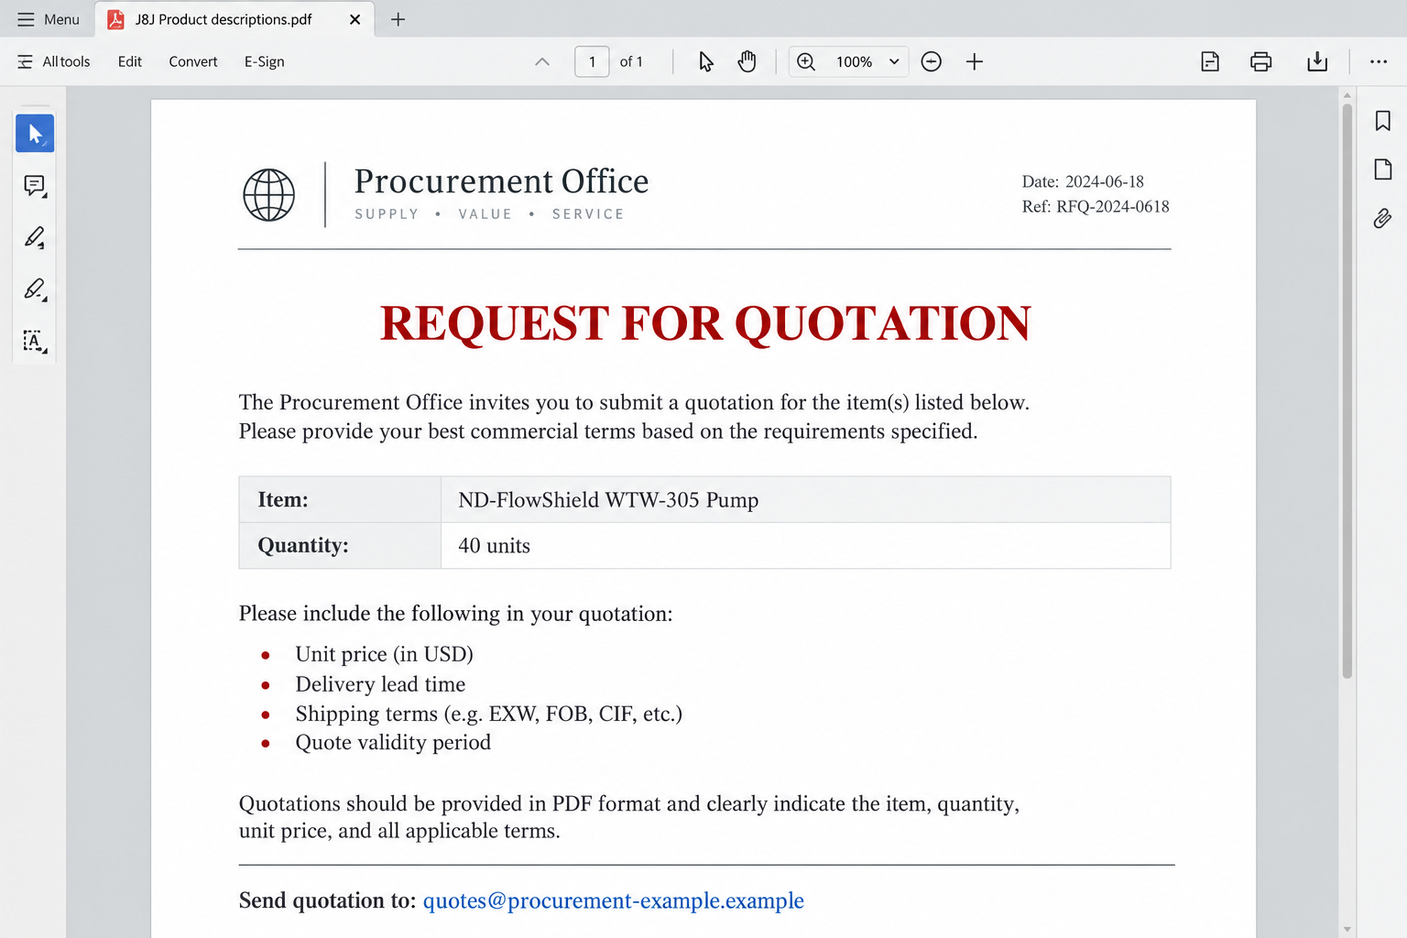Go to previous page with up chevron

click(542, 61)
